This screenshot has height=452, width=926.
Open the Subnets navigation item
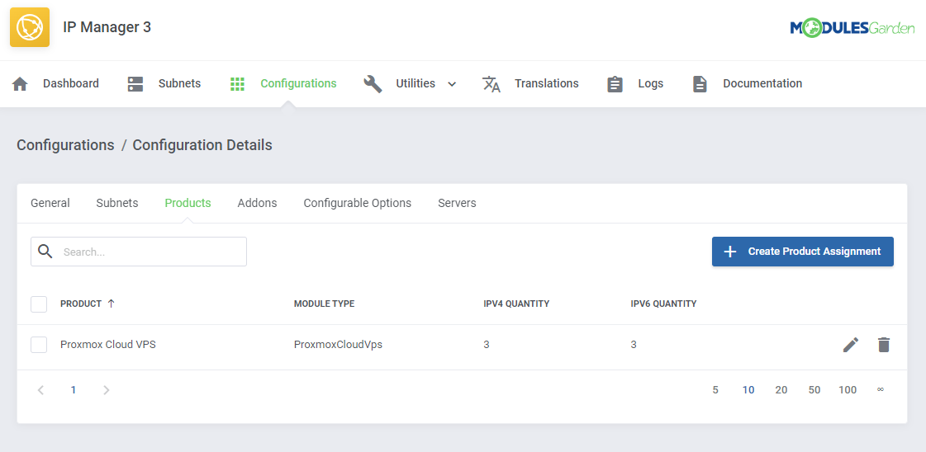[x=179, y=83]
